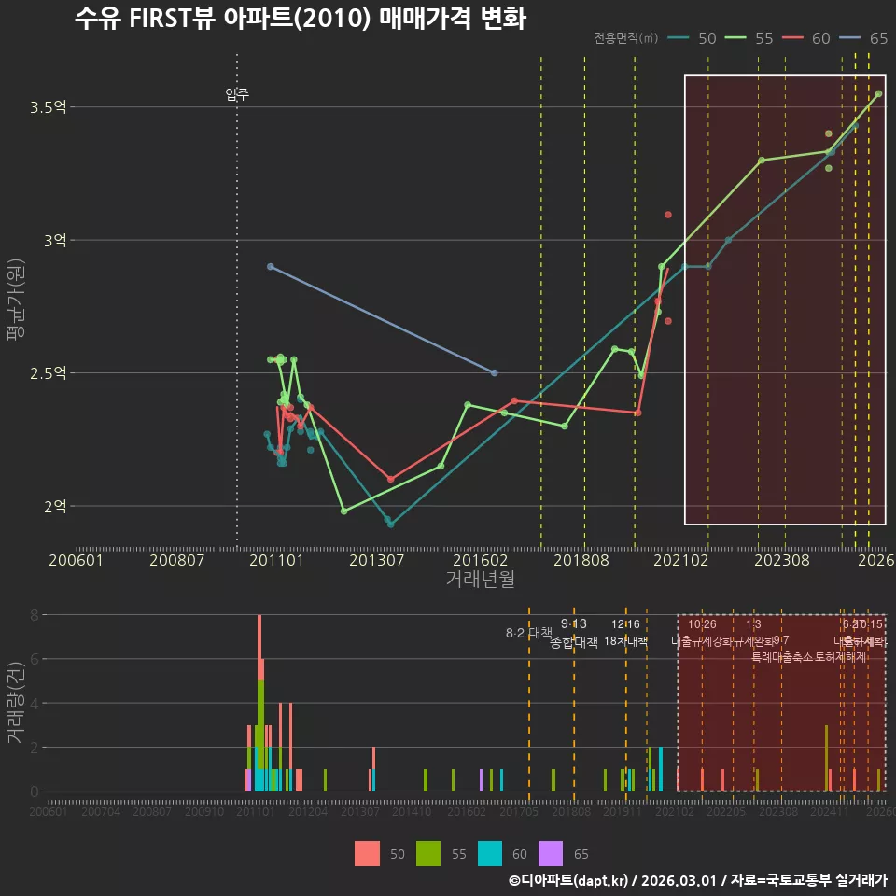This screenshot has height=896, width=896.
Task: Click 201410 on the volume chart x-axis
Action: coord(412,811)
